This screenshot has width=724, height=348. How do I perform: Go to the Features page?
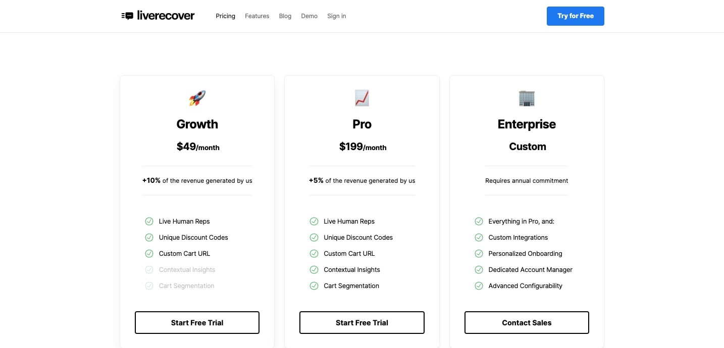(257, 16)
